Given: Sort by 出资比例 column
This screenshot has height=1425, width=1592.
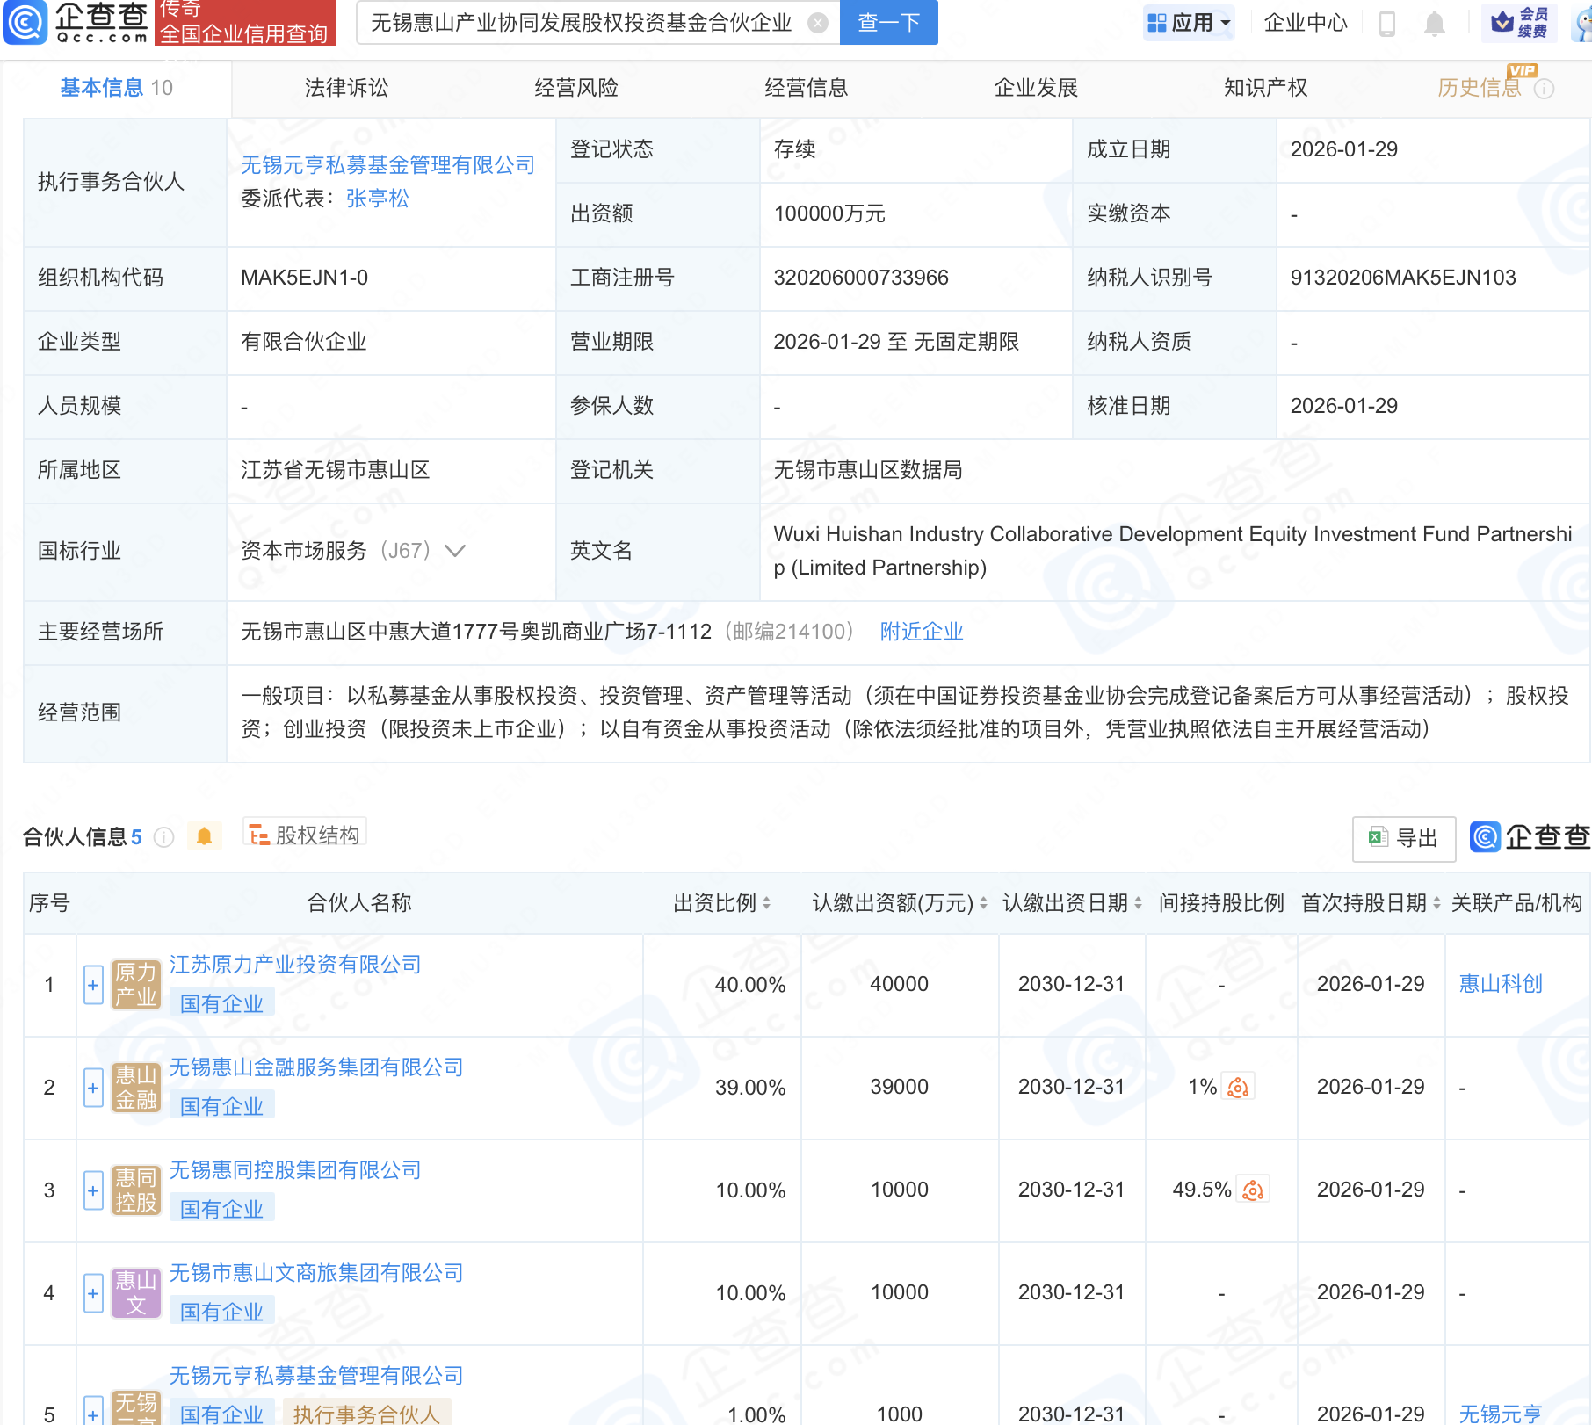Looking at the screenshot, I should pos(766,903).
